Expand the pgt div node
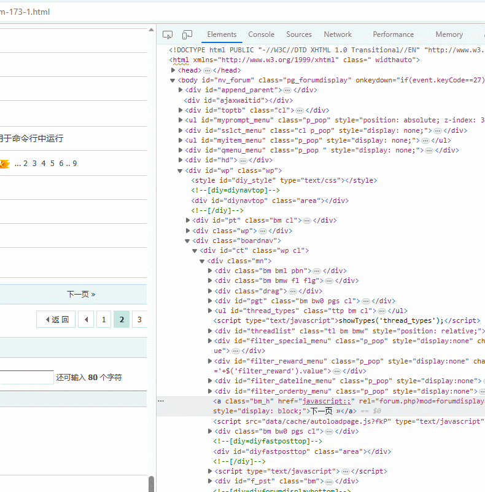The image size is (485, 492). pos(210,301)
